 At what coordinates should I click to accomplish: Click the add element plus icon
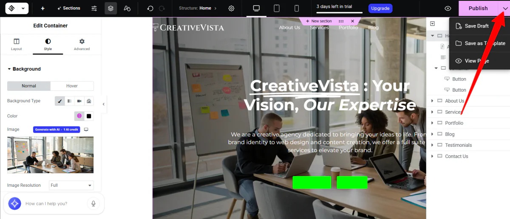coord(42,8)
